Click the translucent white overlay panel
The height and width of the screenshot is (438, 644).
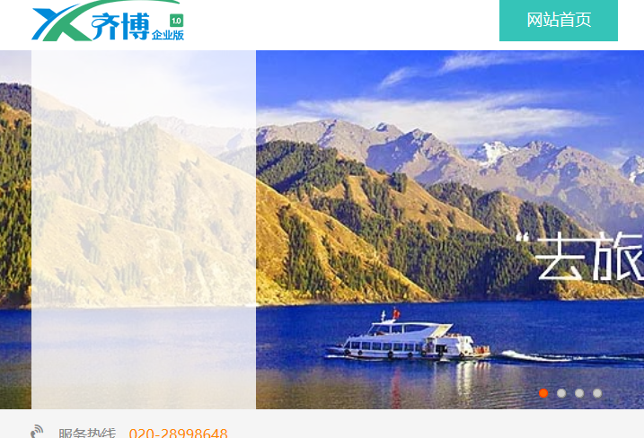point(144,230)
